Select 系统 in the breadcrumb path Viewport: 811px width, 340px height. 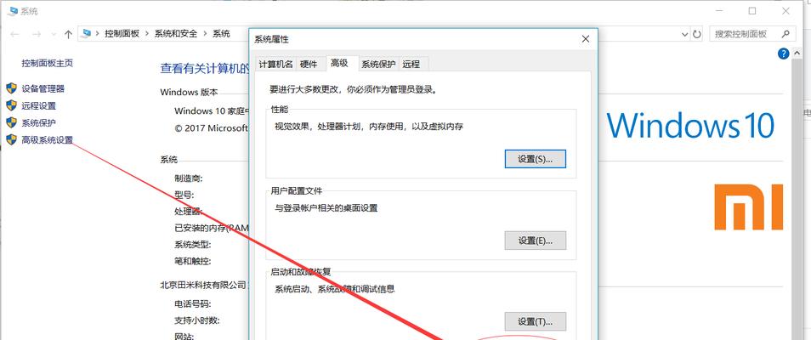click(221, 34)
